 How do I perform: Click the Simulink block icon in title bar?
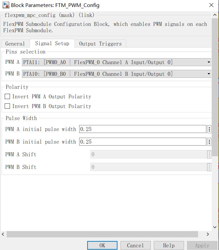[x=6, y=5]
